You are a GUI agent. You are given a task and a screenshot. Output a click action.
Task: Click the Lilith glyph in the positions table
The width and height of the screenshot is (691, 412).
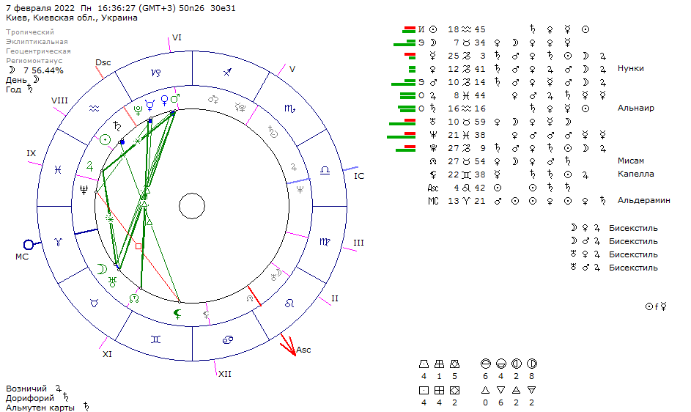433,174
